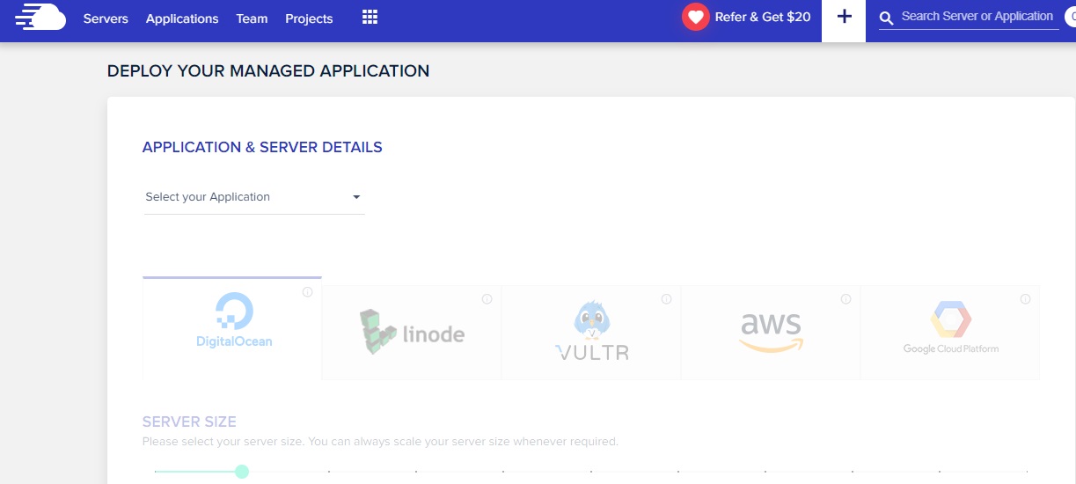This screenshot has width=1076, height=484.
Task: Click the Cloudways cloud logo
Action: [x=40, y=17]
